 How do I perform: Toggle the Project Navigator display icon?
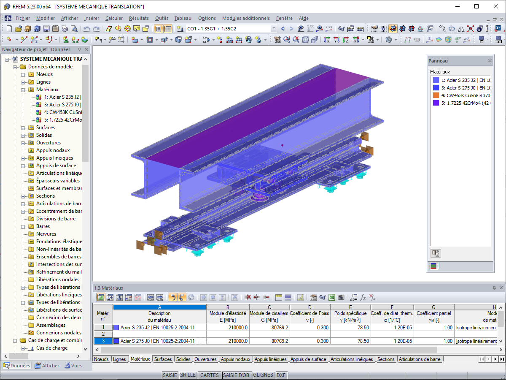[158, 29]
